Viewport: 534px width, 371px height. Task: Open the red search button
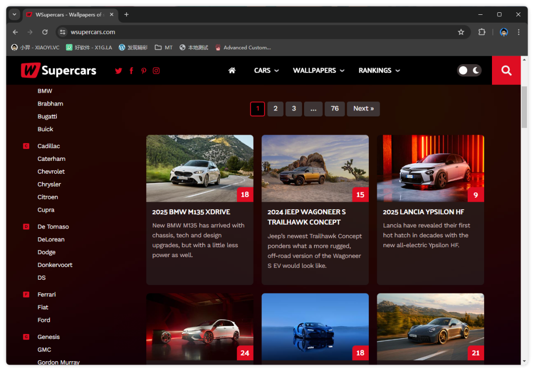[506, 71]
